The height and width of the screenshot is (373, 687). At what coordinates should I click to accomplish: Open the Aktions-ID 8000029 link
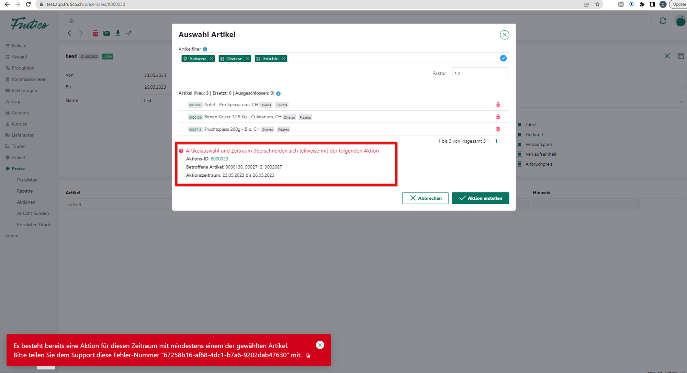[219, 159]
